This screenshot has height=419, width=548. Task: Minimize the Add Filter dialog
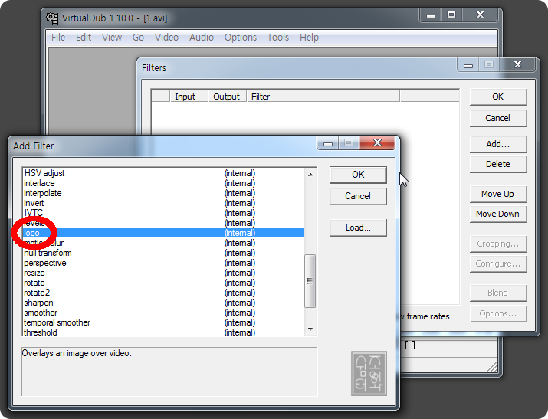tap(328, 143)
